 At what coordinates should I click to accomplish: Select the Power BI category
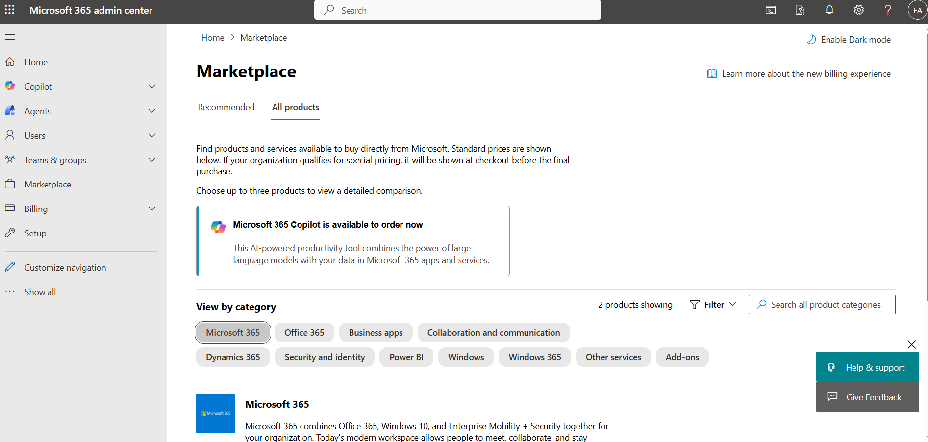(x=406, y=357)
